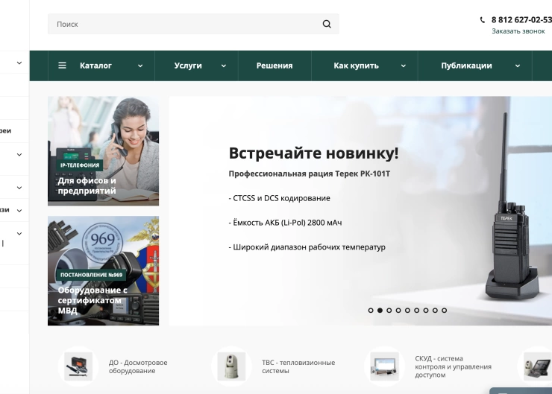The height and width of the screenshot is (394, 552).
Task: Click Встречайте новинку! headline
Action: [313, 153]
